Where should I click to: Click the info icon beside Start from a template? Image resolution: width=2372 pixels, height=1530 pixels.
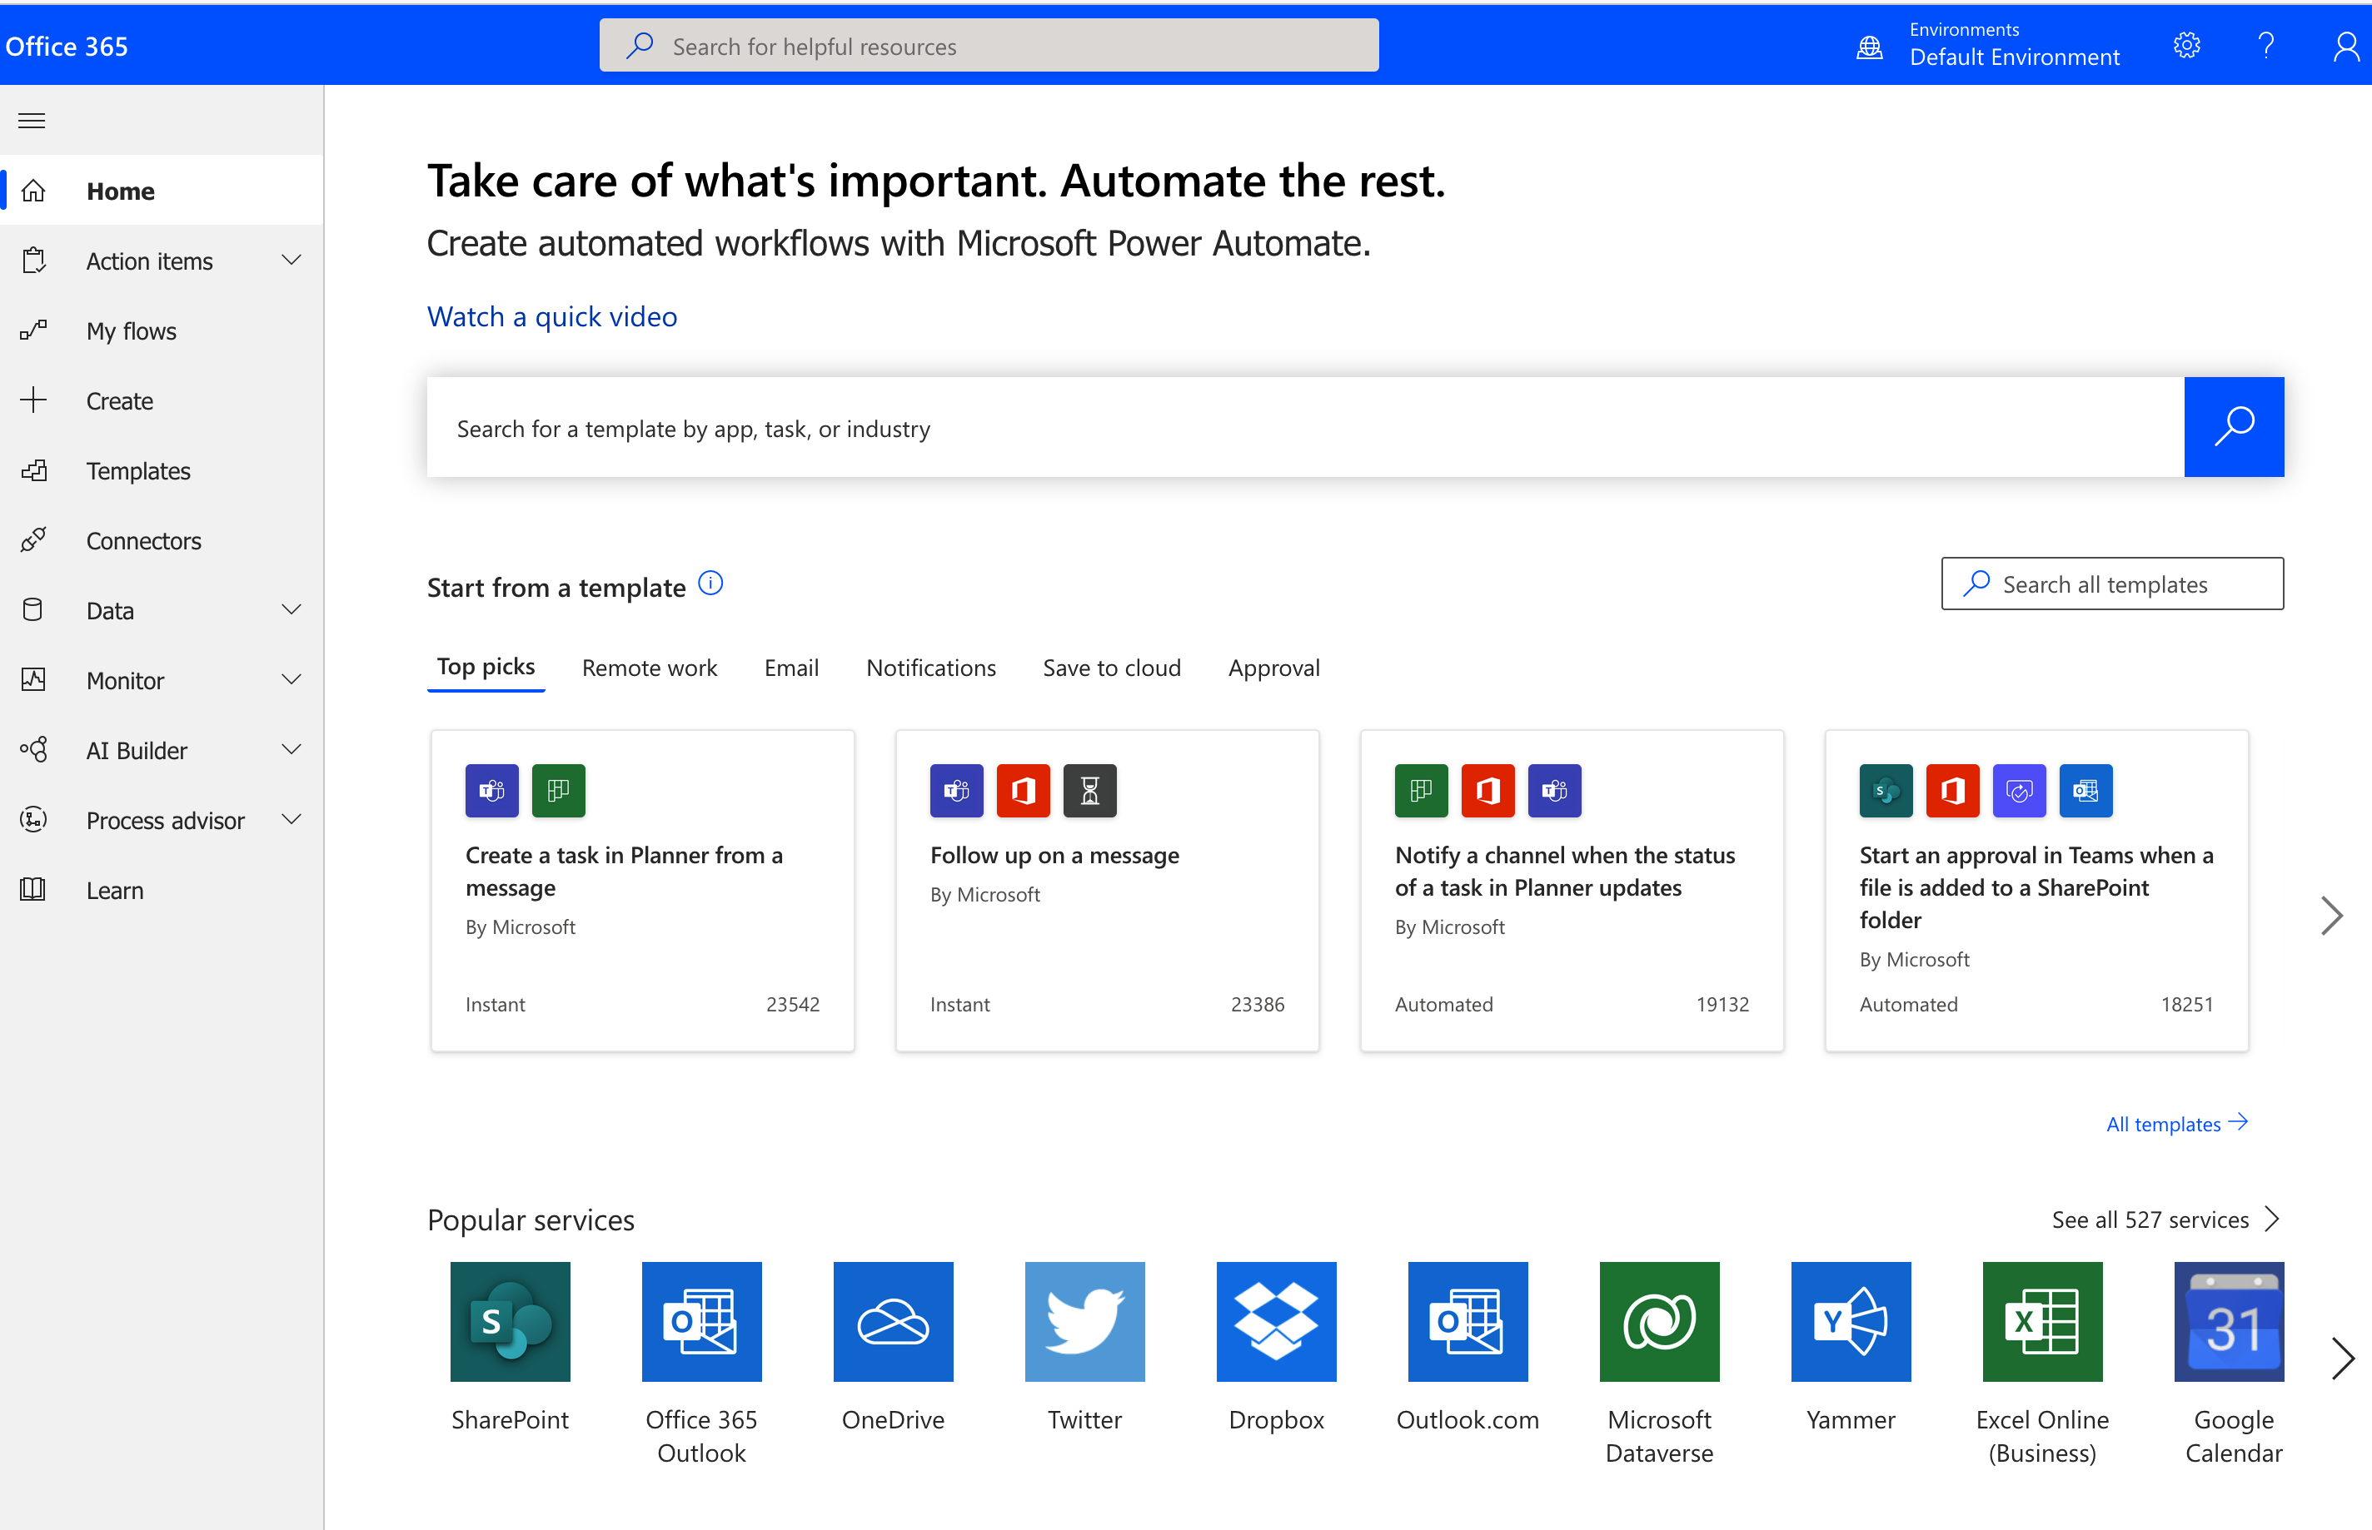click(x=710, y=584)
